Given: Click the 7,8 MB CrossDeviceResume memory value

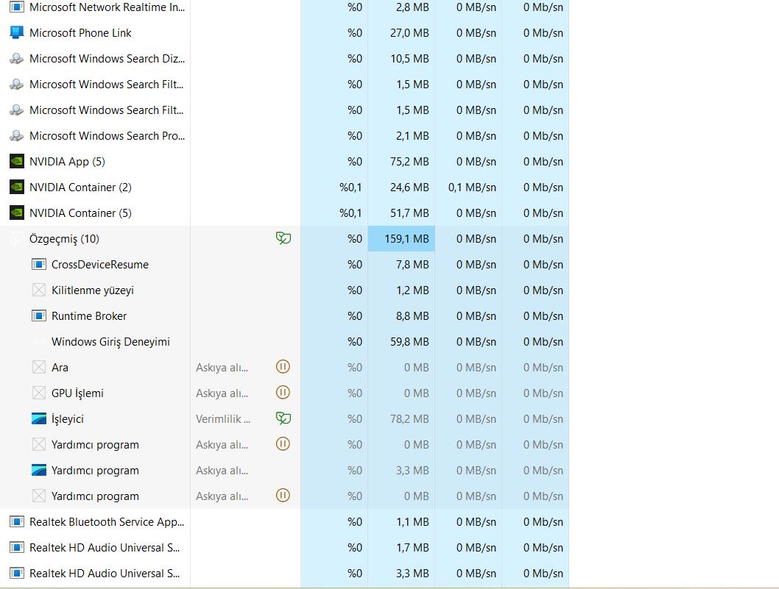Looking at the screenshot, I should pyautogui.click(x=412, y=265).
